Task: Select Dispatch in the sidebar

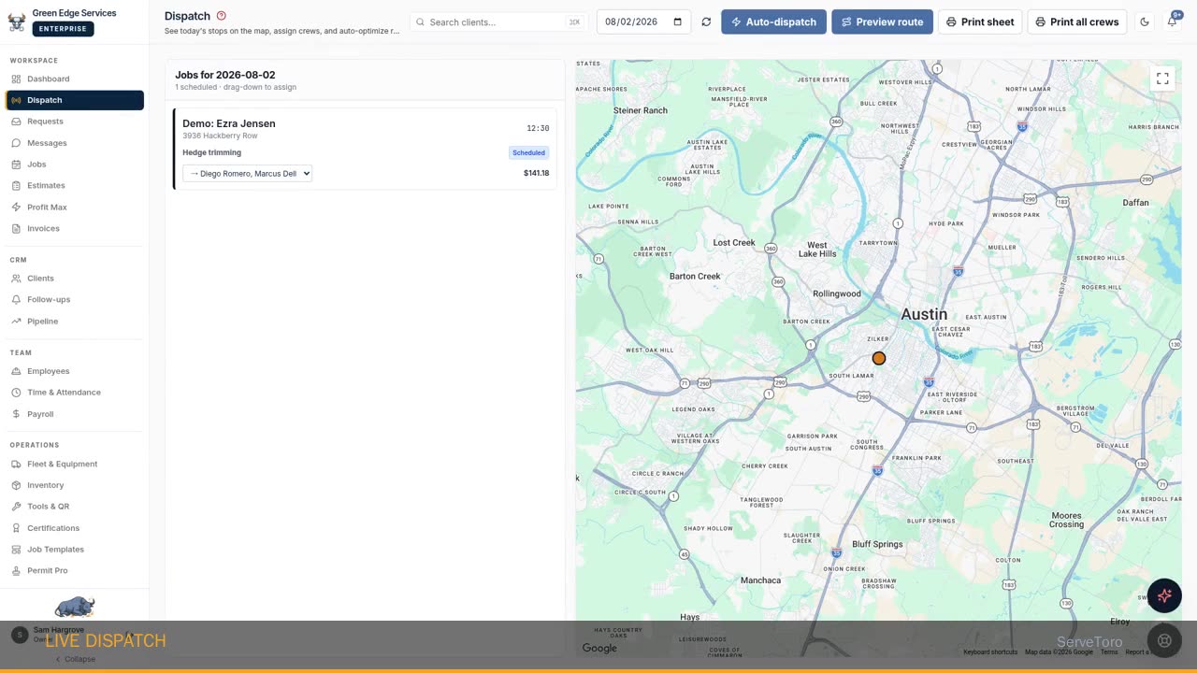Action: click(x=75, y=100)
